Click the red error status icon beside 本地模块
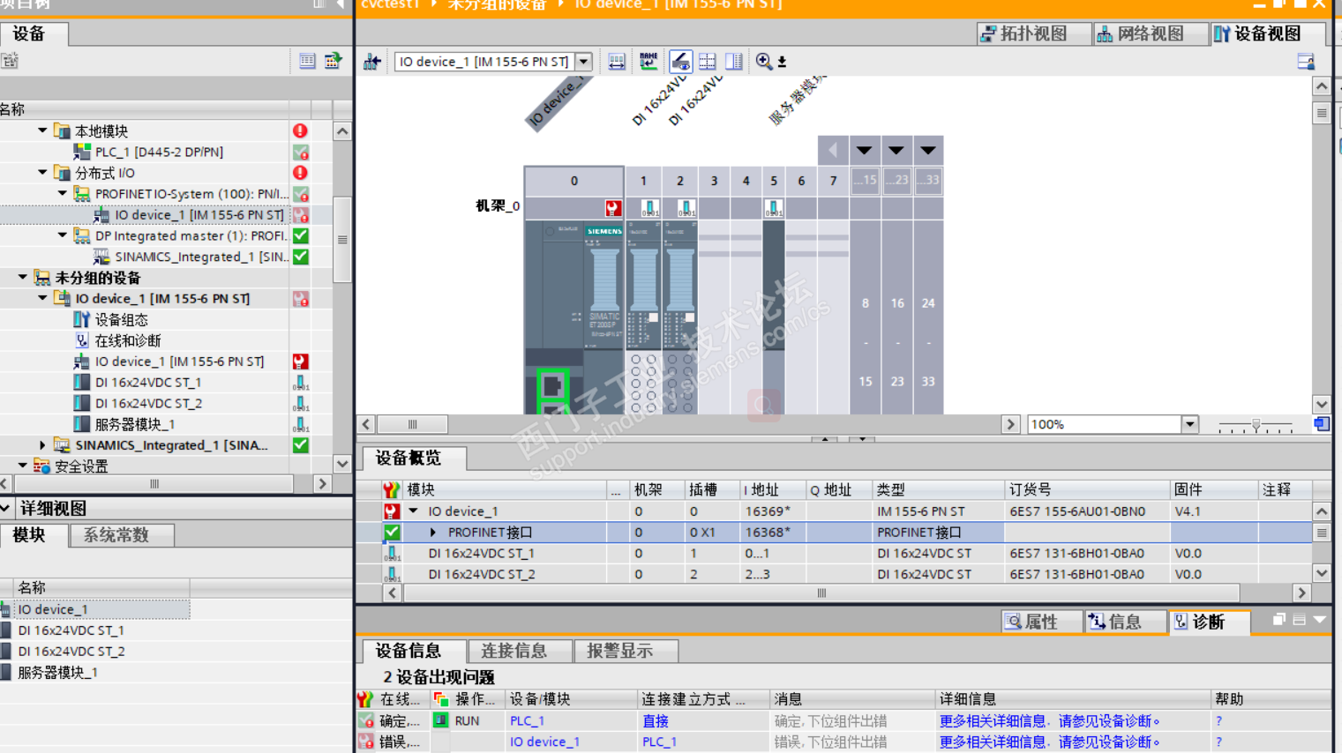The height and width of the screenshot is (753, 1342). pos(301,130)
